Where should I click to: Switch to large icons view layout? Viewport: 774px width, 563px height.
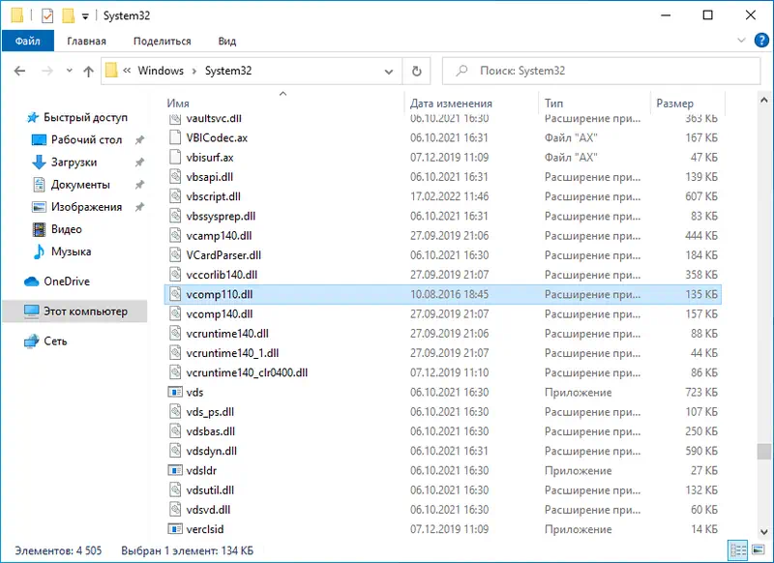pyautogui.click(x=758, y=549)
